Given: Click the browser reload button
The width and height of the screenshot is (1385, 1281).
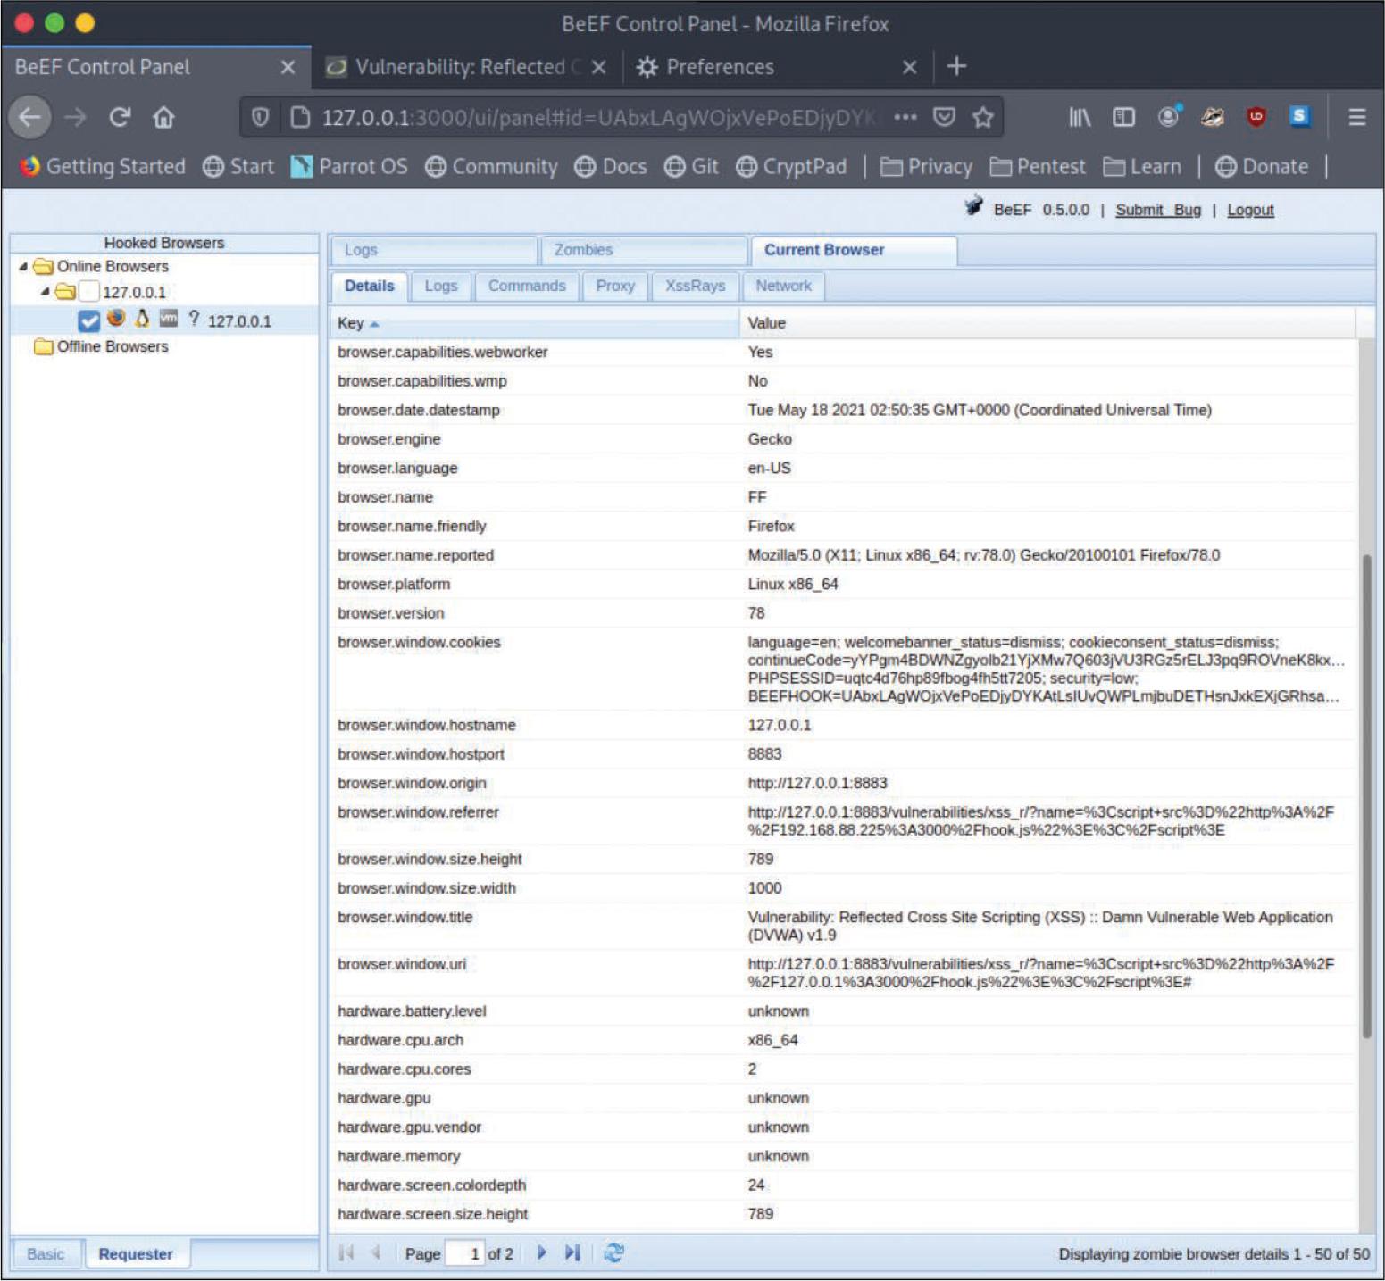Looking at the screenshot, I should (120, 117).
